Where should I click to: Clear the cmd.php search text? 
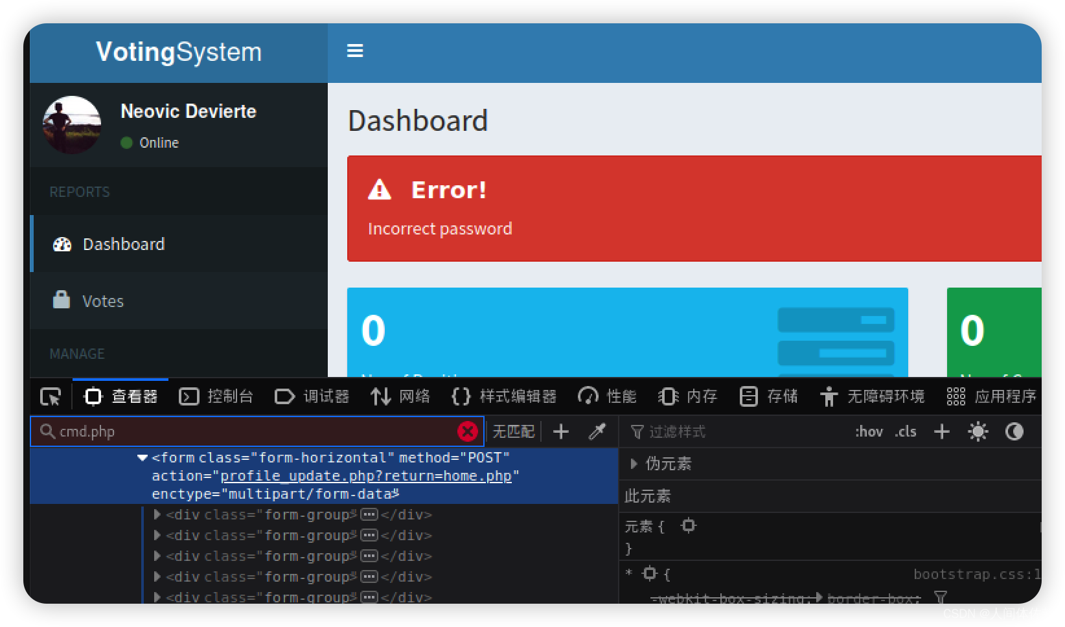[467, 431]
